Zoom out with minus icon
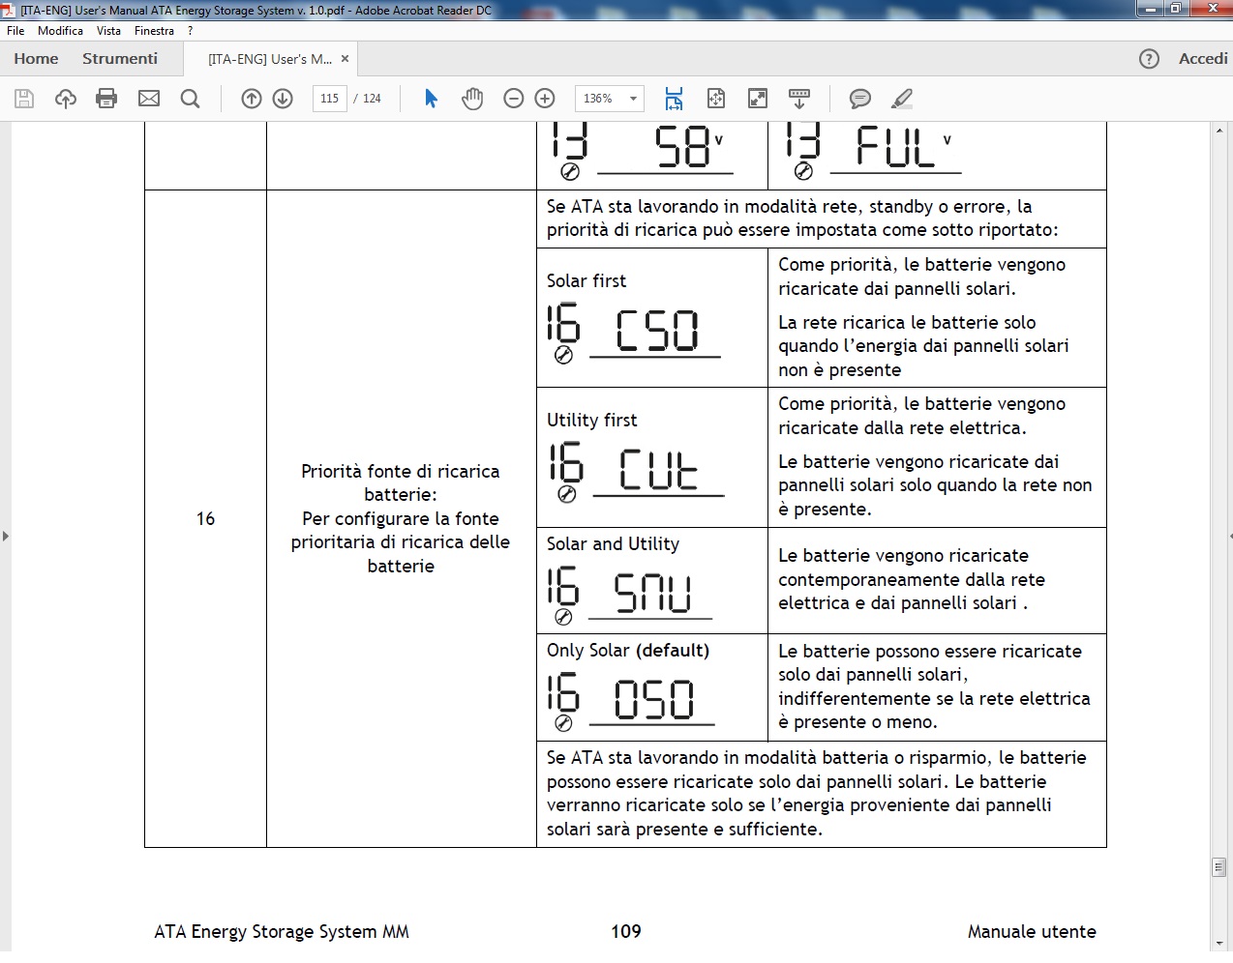The height and width of the screenshot is (963, 1233). click(x=514, y=99)
